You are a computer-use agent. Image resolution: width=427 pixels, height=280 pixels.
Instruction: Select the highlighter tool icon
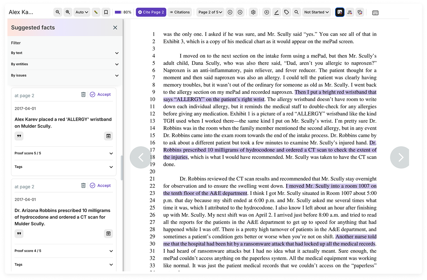pyautogui.click(x=96, y=12)
